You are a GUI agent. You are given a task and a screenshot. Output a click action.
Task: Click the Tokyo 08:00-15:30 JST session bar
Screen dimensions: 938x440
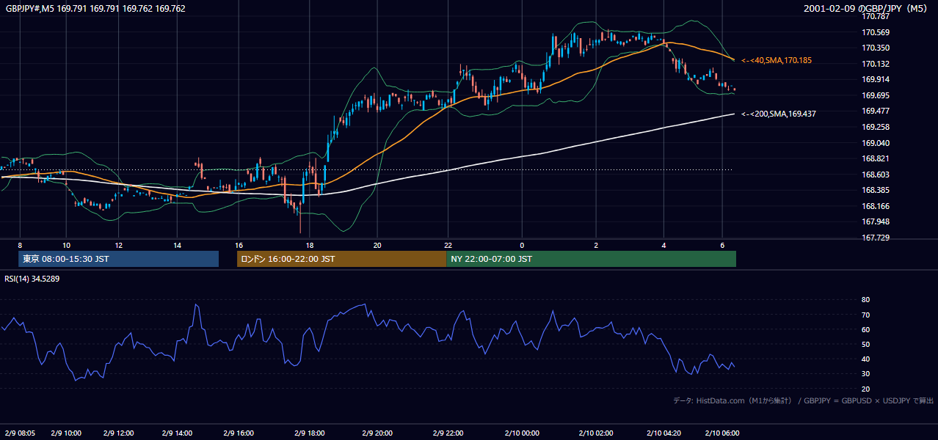pos(118,259)
